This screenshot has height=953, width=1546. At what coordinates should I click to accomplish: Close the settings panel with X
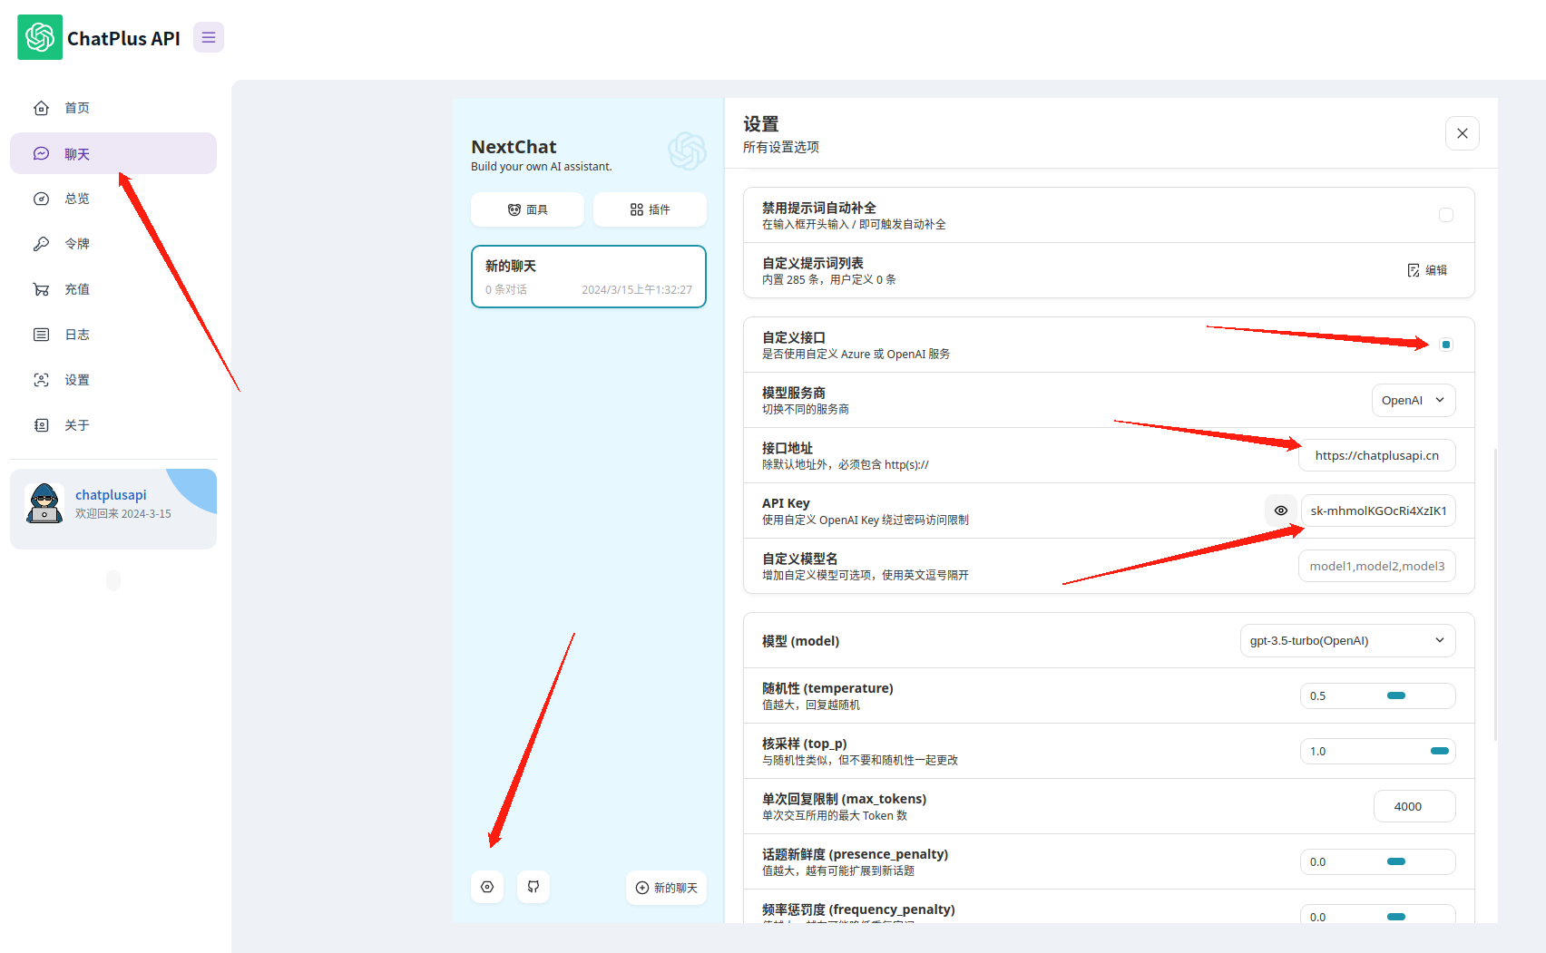pos(1463,133)
